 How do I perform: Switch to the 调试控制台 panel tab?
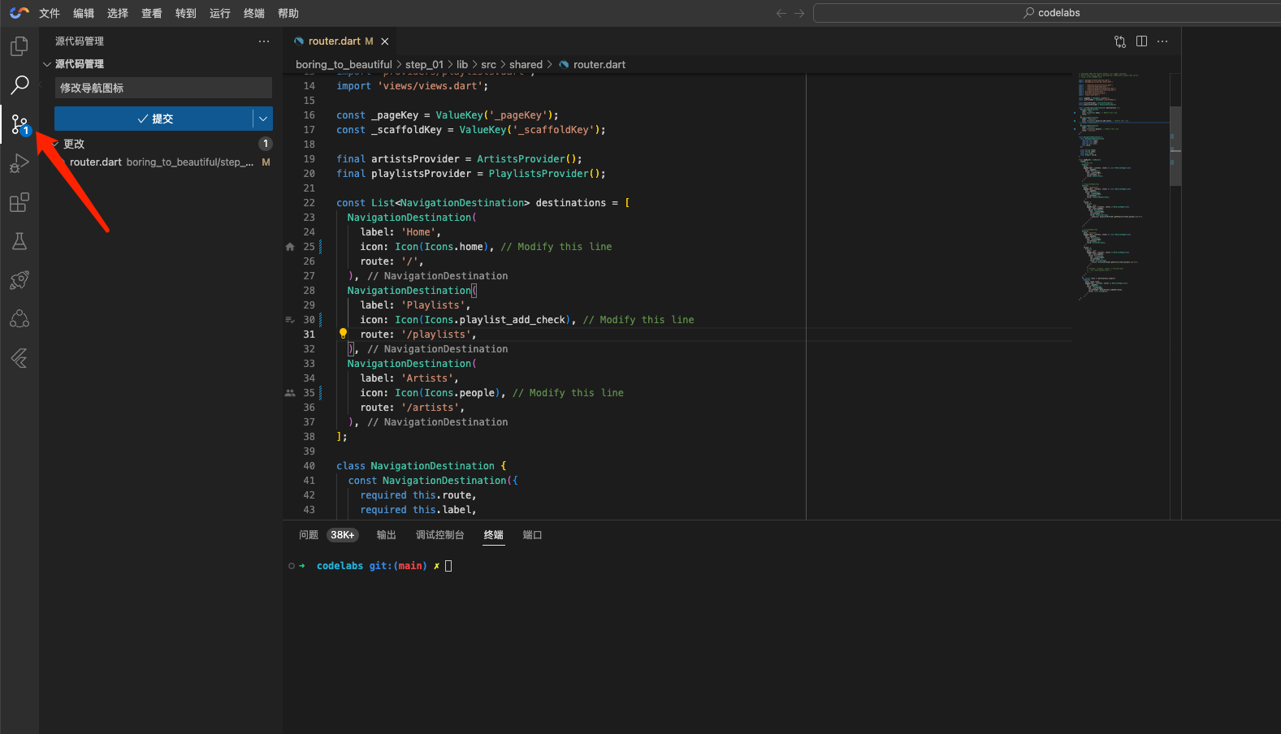(x=440, y=535)
